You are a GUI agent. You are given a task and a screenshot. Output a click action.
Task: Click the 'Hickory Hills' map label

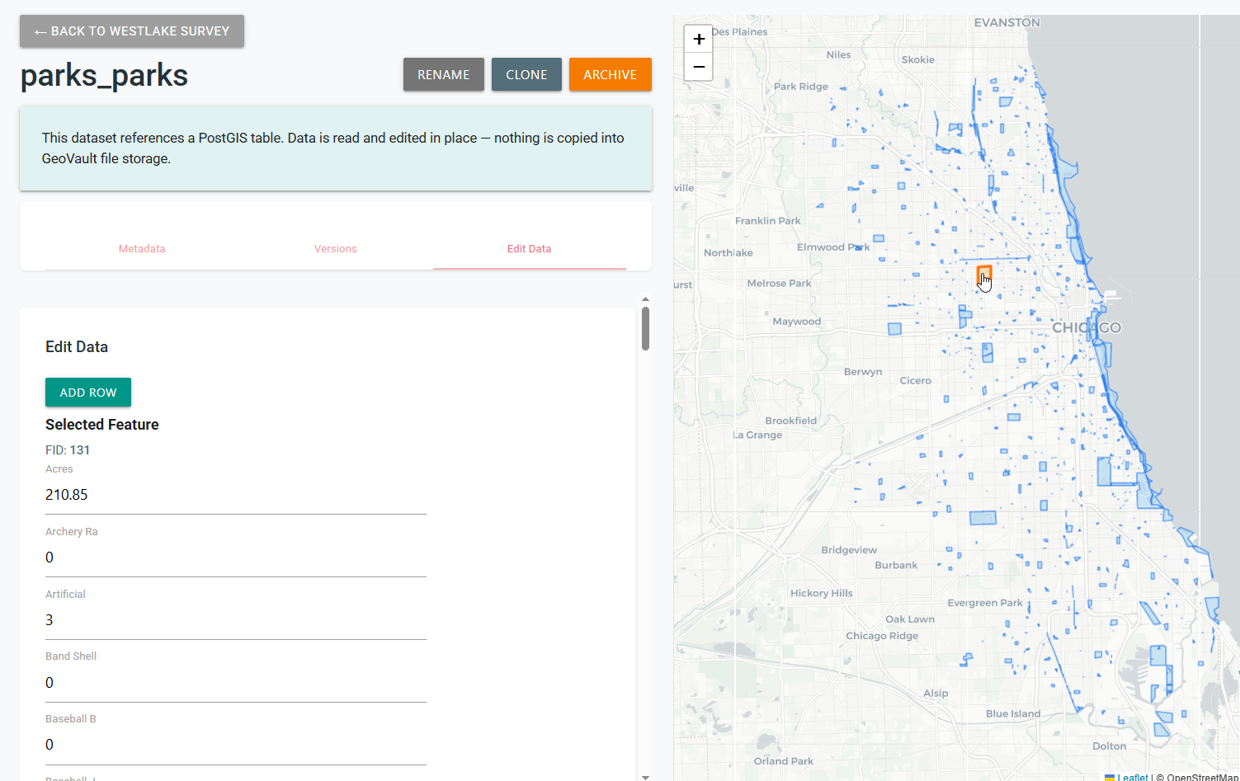822,594
